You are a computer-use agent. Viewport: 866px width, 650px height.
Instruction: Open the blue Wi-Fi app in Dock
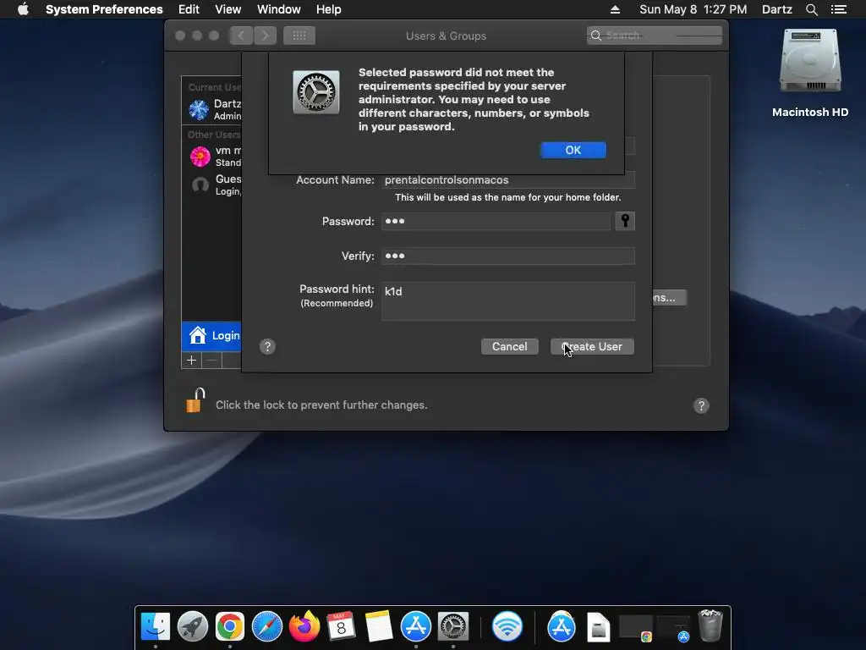tap(507, 627)
